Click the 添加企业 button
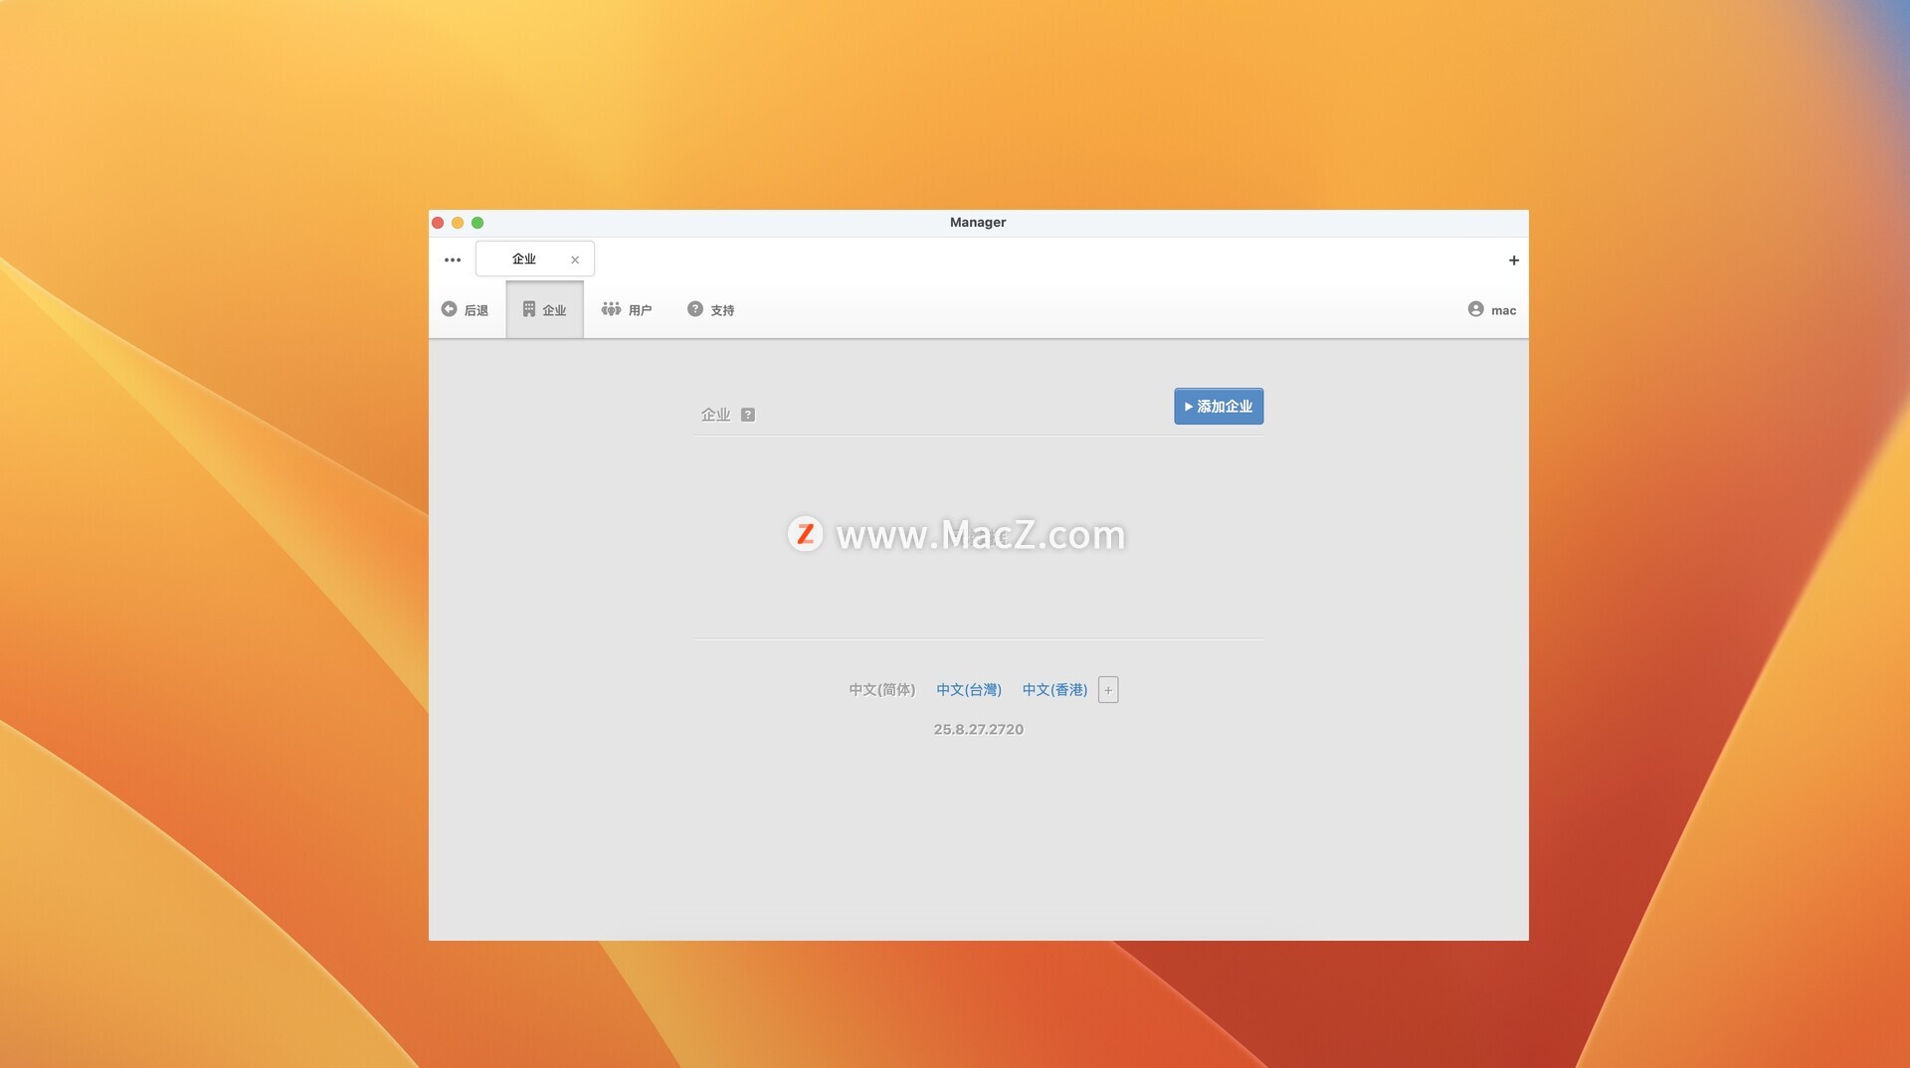 tap(1219, 406)
